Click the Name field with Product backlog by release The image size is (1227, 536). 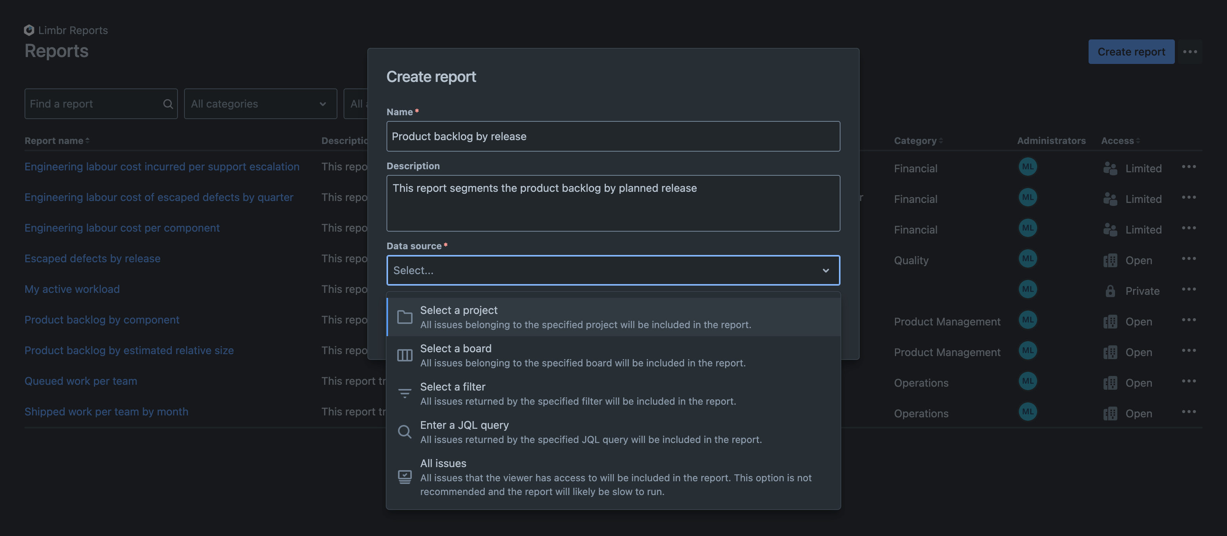coord(613,137)
